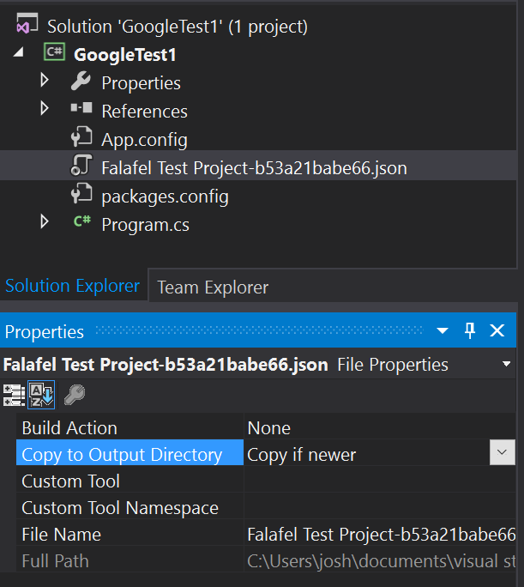Switch to the Team Explorer tab
524x587 pixels.
tap(213, 287)
